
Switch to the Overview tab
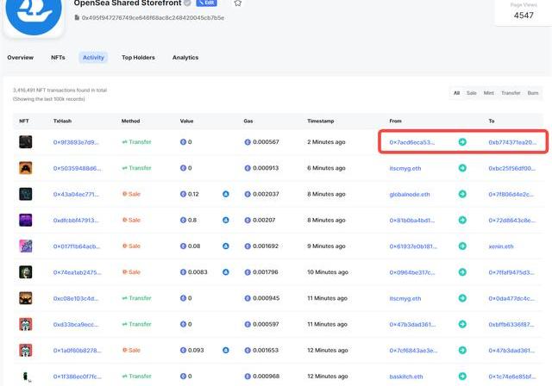coord(20,58)
